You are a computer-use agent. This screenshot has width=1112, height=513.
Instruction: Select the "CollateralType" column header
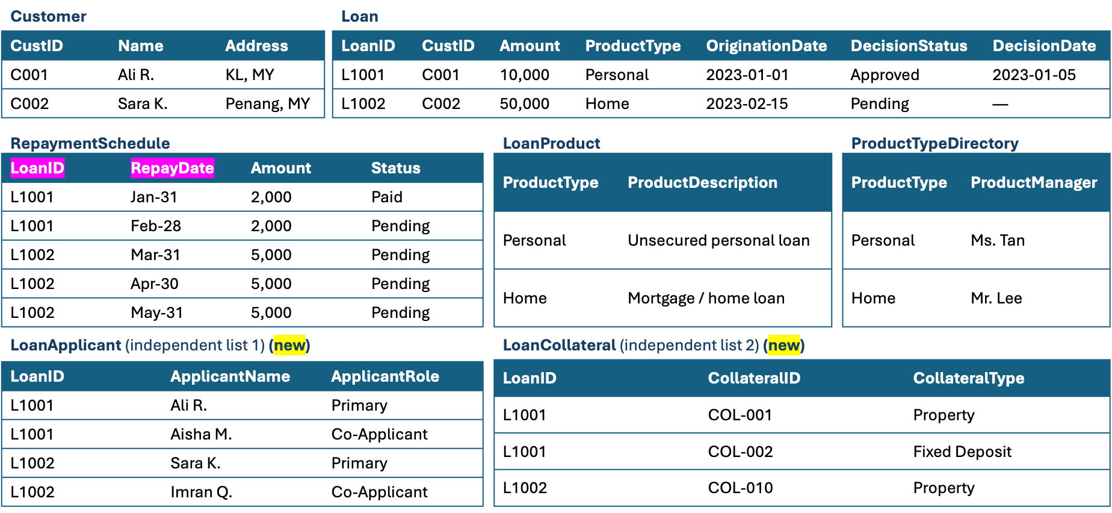(x=968, y=378)
